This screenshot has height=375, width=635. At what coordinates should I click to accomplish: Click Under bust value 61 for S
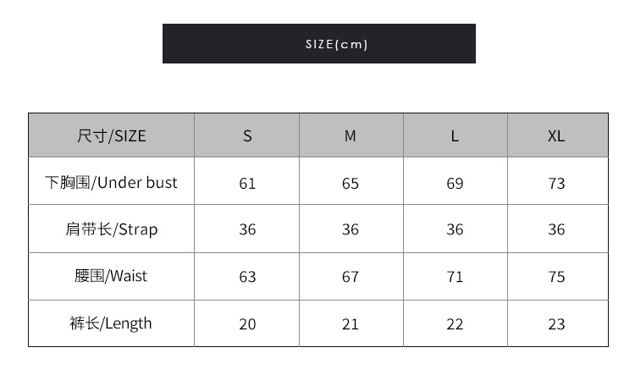point(247,184)
